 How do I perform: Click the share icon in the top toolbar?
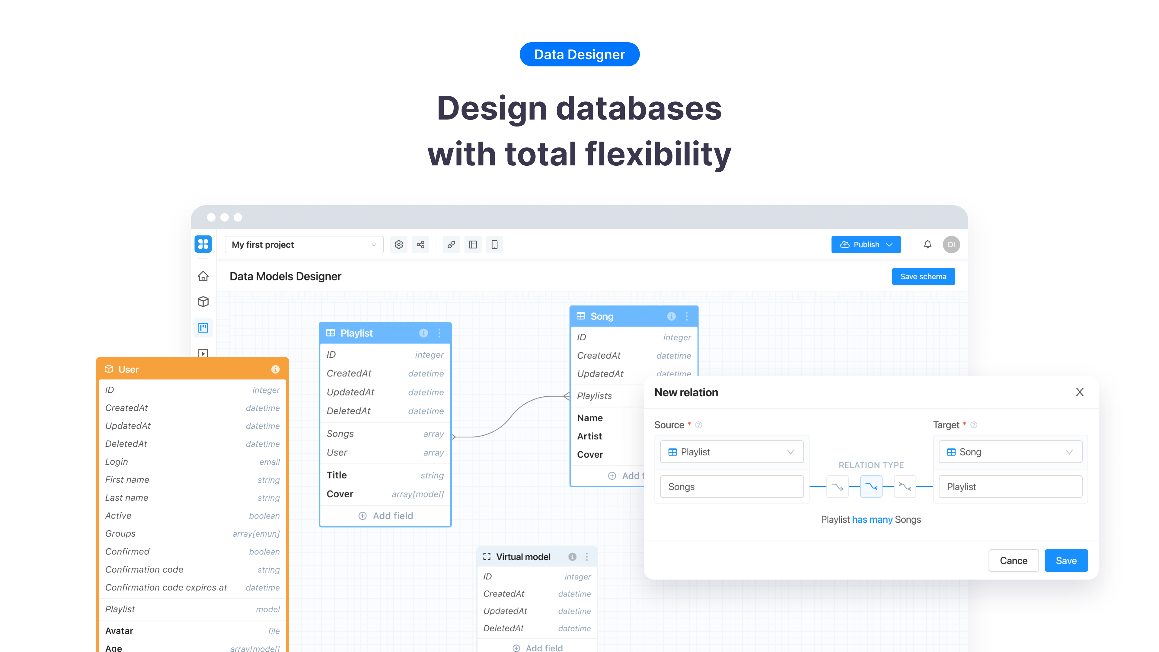click(x=421, y=244)
